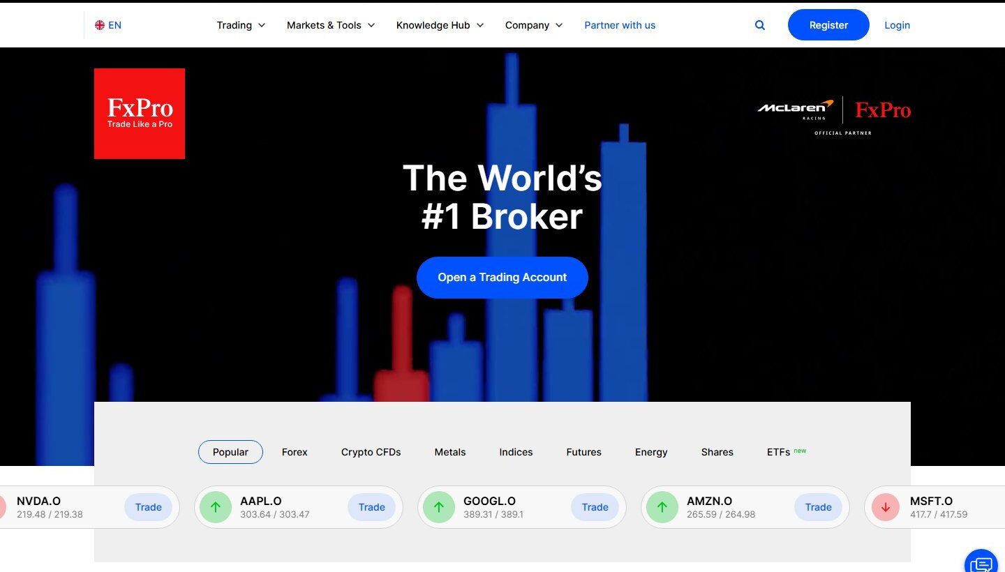The width and height of the screenshot is (1005, 572).
Task: Click Trade button for AMZN.O
Action: pos(819,507)
